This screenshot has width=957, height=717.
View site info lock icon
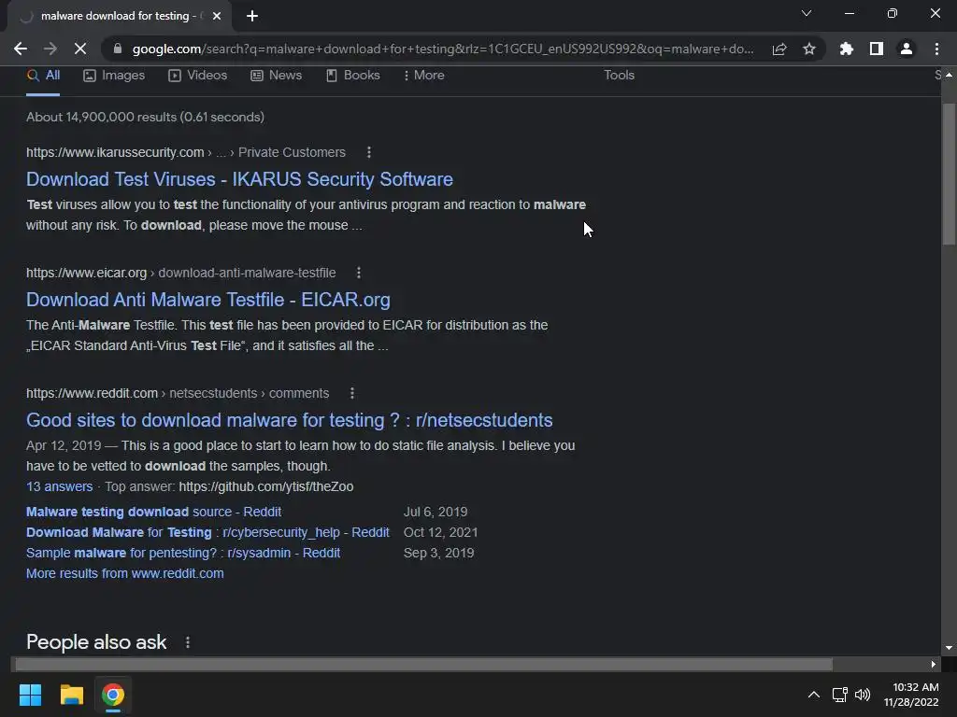118,49
